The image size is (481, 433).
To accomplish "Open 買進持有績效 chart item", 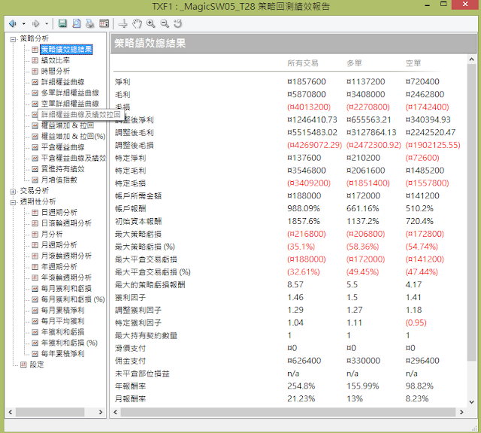I will (x=62, y=169).
